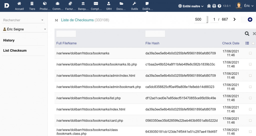The height and width of the screenshot is (136, 256).
Task: Click the Full FileName filter field
Action: tap(66, 34)
